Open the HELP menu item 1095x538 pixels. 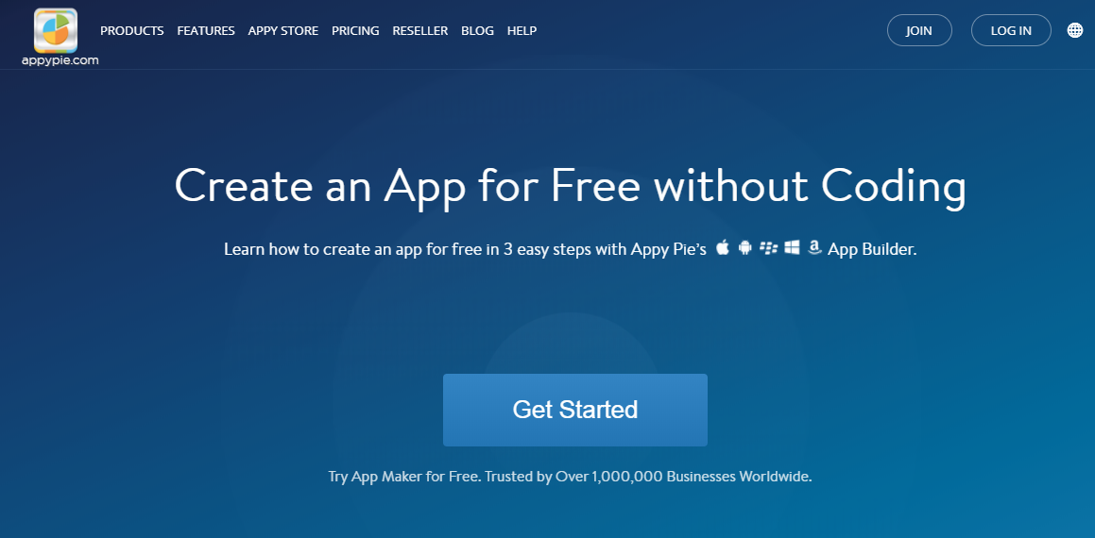(522, 31)
